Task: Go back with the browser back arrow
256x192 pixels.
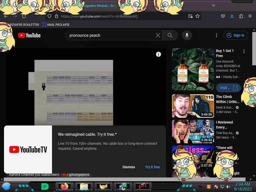Action: [6, 16]
